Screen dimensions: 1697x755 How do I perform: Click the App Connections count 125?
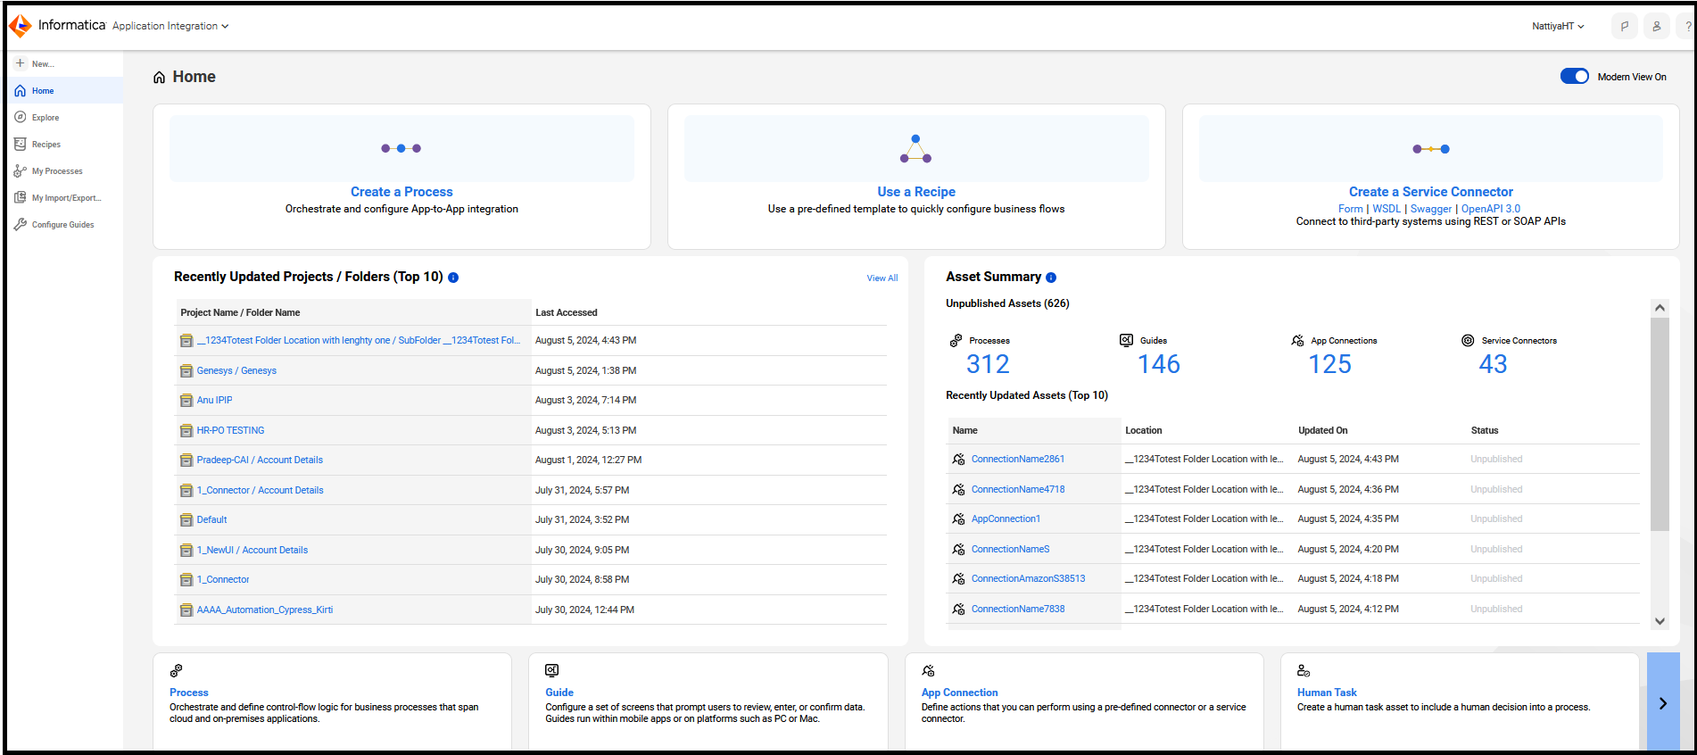click(x=1329, y=364)
